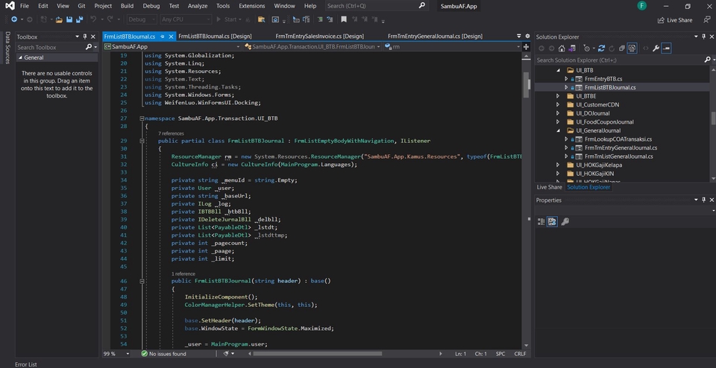
Task: Expand FrmEntryBTB.cs file node
Action: pos(566,79)
